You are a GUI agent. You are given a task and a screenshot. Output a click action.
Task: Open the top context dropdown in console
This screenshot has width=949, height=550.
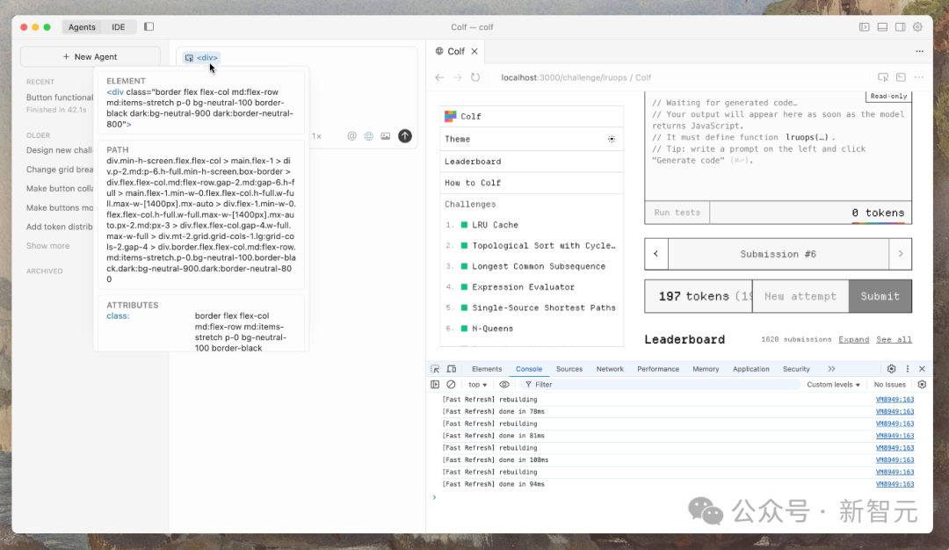[477, 385]
